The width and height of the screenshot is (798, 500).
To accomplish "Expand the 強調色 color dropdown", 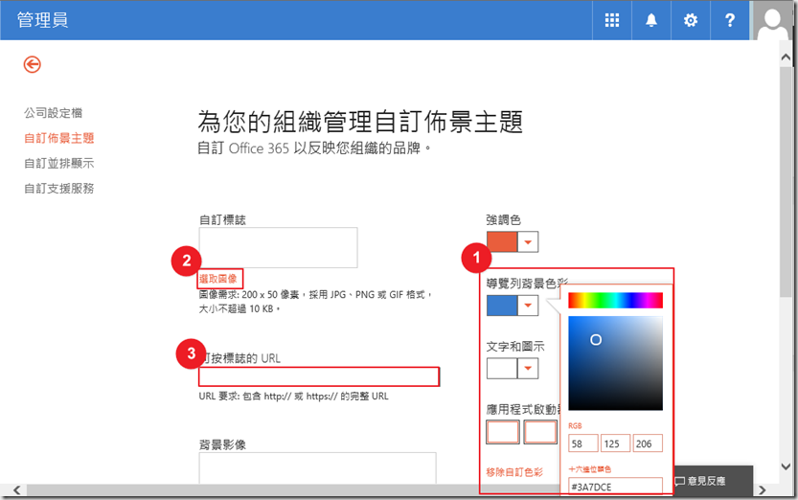I will (528, 242).
